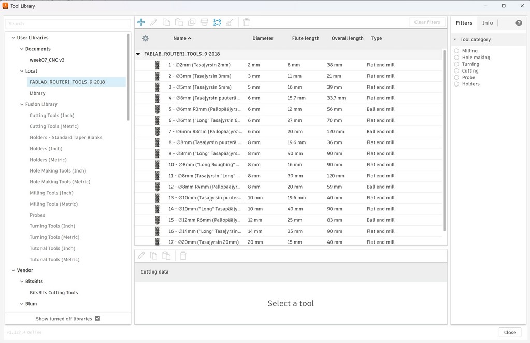Screen dimensions: 530x343
Task: Enable the Milling category filter
Action: 456,50
